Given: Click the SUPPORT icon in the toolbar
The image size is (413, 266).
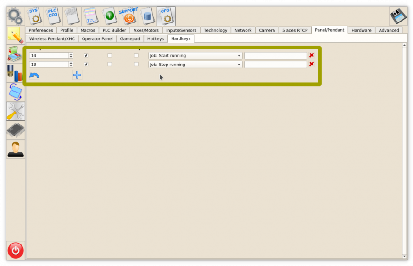Looking at the screenshot, I should point(128,16).
